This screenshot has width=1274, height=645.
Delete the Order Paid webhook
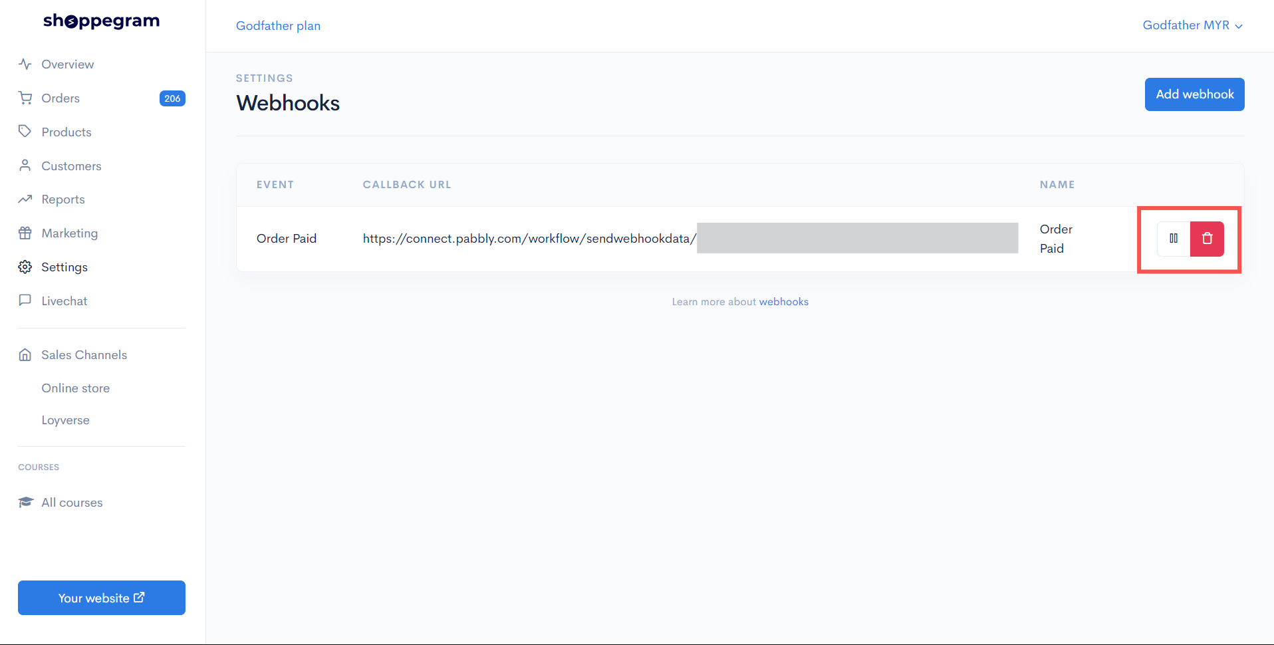tap(1207, 239)
